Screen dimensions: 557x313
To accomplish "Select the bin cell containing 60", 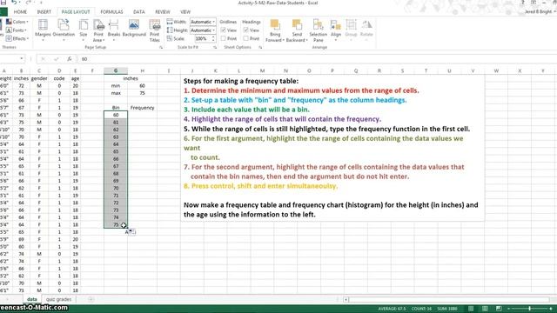I will point(116,115).
